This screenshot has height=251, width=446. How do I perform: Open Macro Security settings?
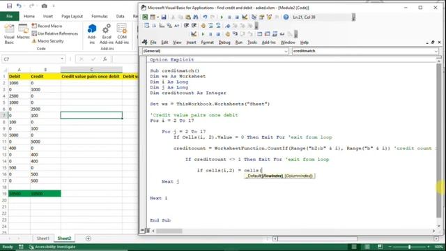[x=47, y=41]
